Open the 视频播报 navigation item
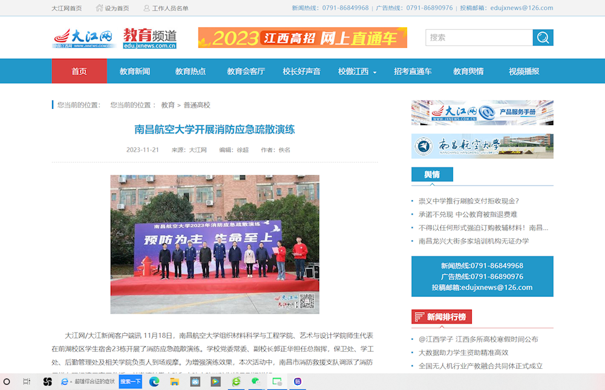 click(524, 71)
